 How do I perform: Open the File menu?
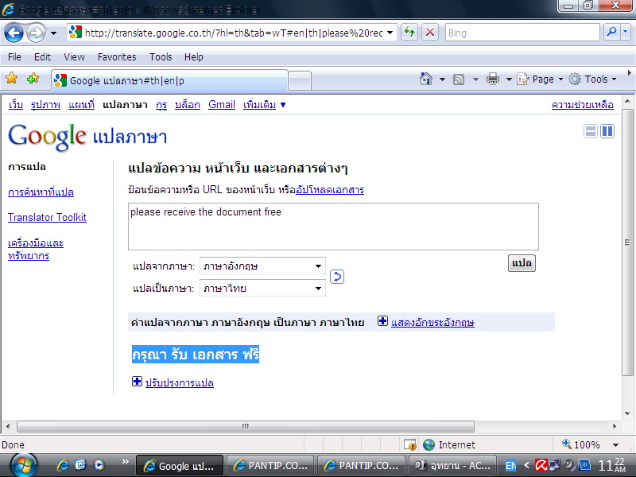[14, 56]
